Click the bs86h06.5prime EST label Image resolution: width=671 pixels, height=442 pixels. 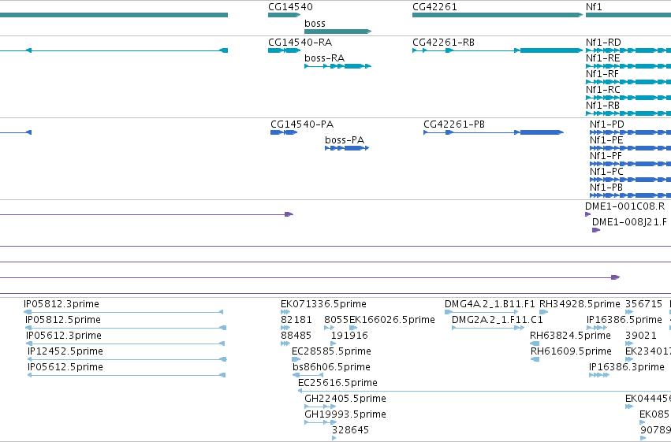click(x=332, y=367)
